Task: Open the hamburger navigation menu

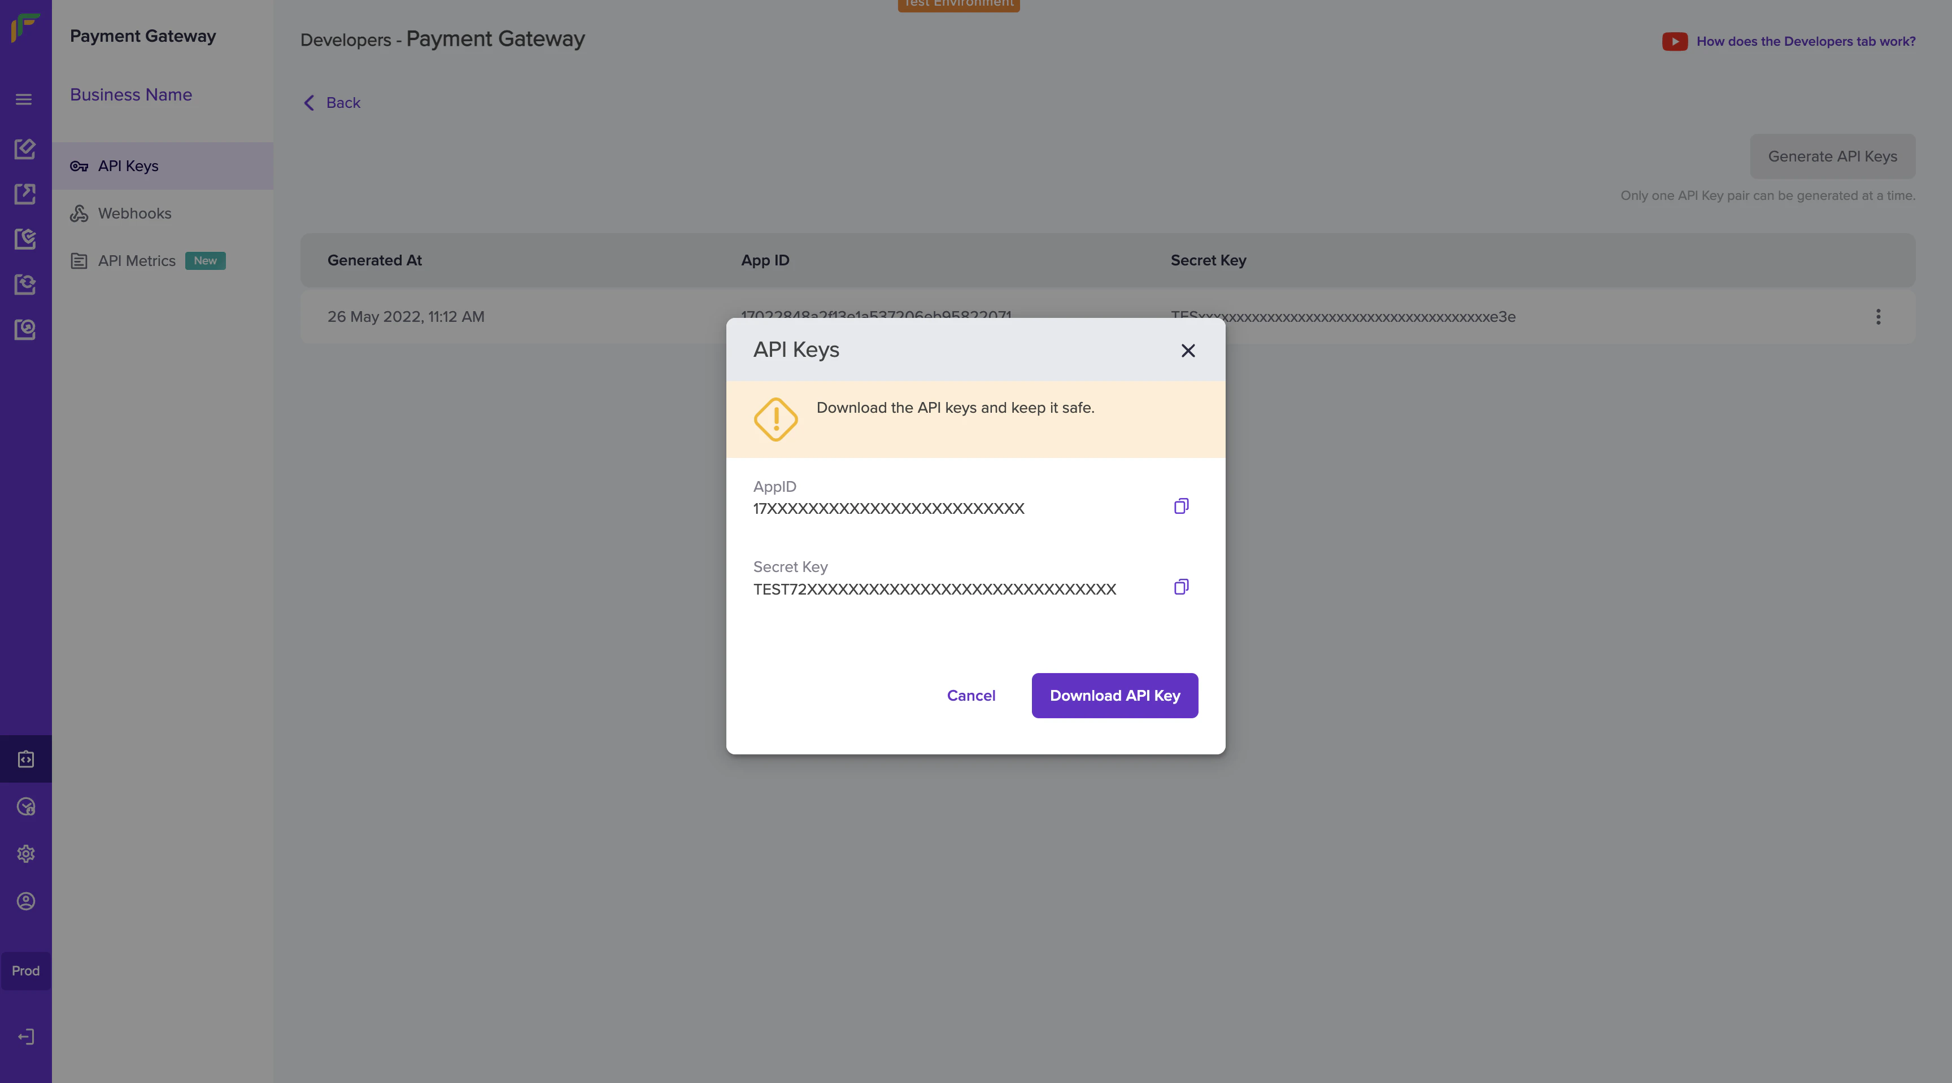Action: [x=24, y=99]
